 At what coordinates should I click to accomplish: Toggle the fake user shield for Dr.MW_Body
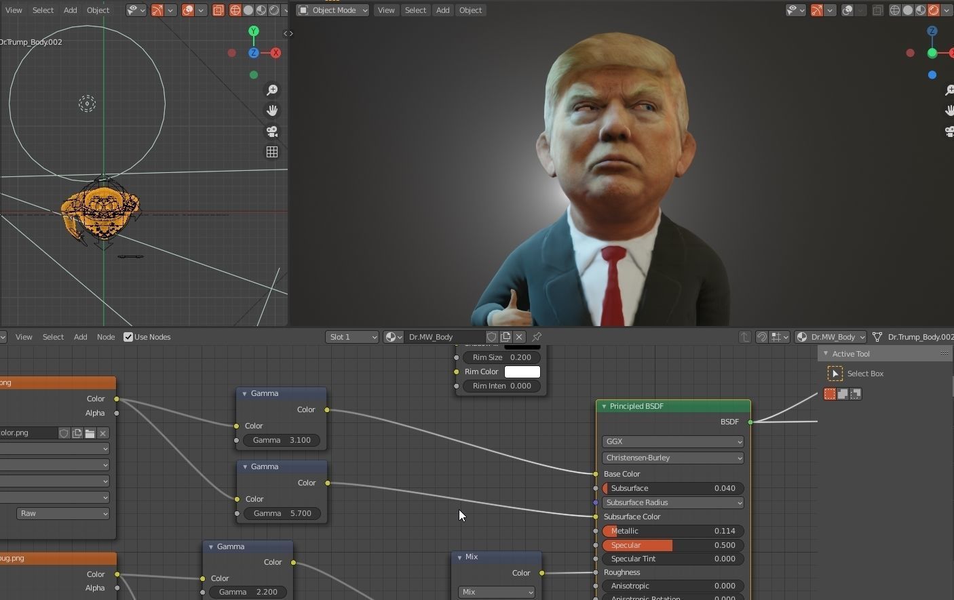coord(492,337)
